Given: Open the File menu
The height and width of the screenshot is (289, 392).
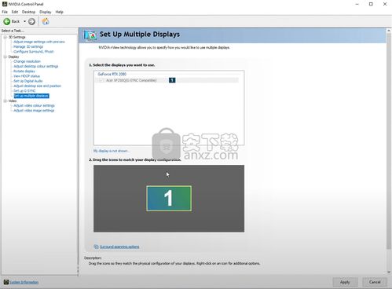Looking at the screenshot, I should click(x=5, y=12).
